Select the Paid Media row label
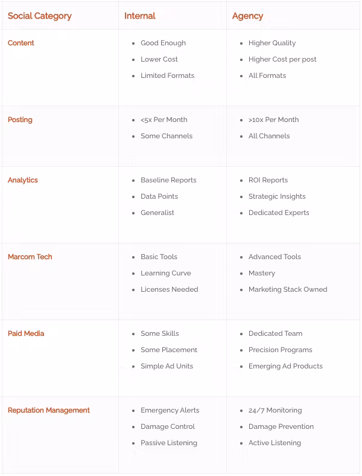The height and width of the screenshot is (476, 362). coord(26,333)
